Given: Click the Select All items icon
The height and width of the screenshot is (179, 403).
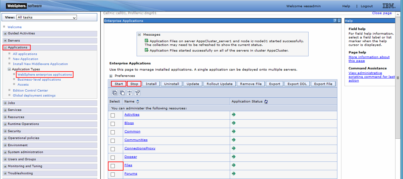Looking at the screenshot, I should [115, 93].
